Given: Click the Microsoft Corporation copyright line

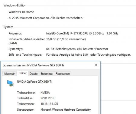Looking at the screenshot, I should click(46, 18).
